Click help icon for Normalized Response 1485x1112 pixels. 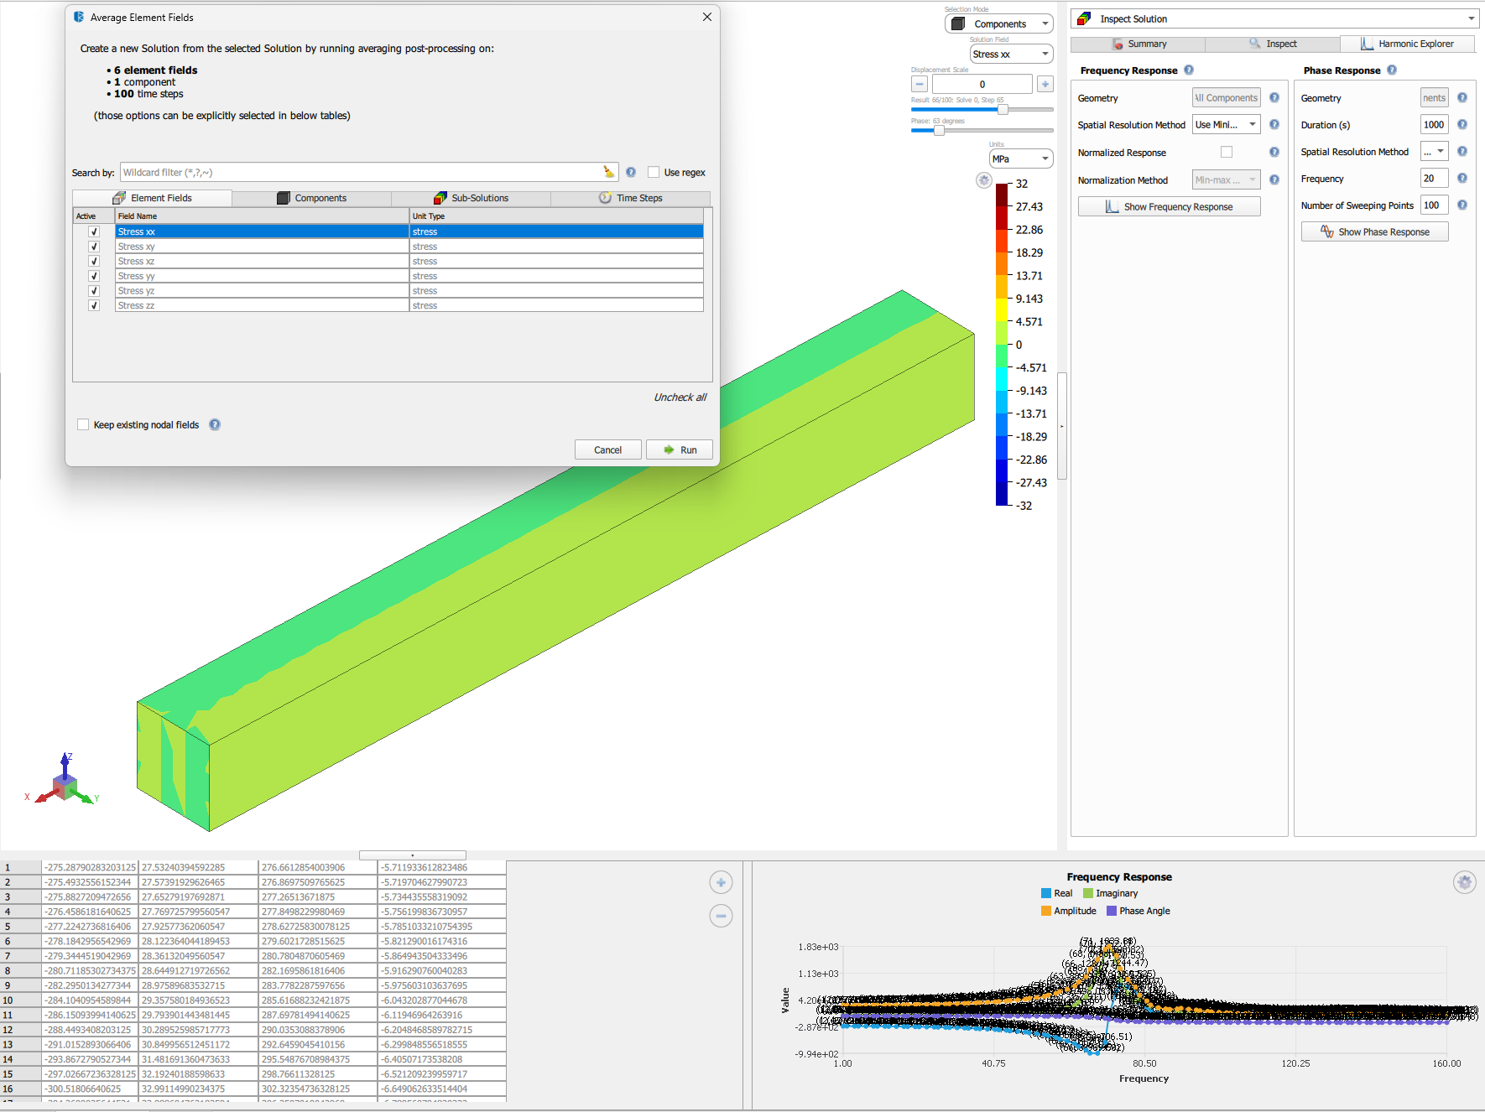(x=1274, y=153)
